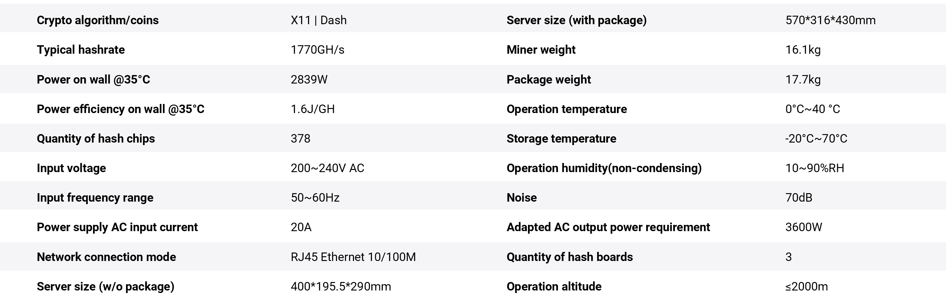
Task: Select the 'Server size (with package)' label
Action: pyautogui.click(x=576, y=20)
